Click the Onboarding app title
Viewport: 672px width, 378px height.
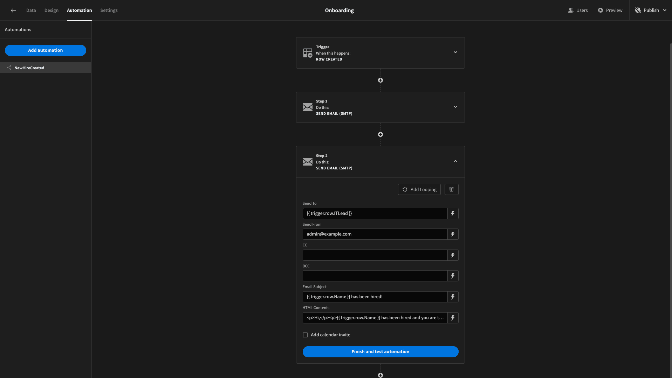(339, 10)
